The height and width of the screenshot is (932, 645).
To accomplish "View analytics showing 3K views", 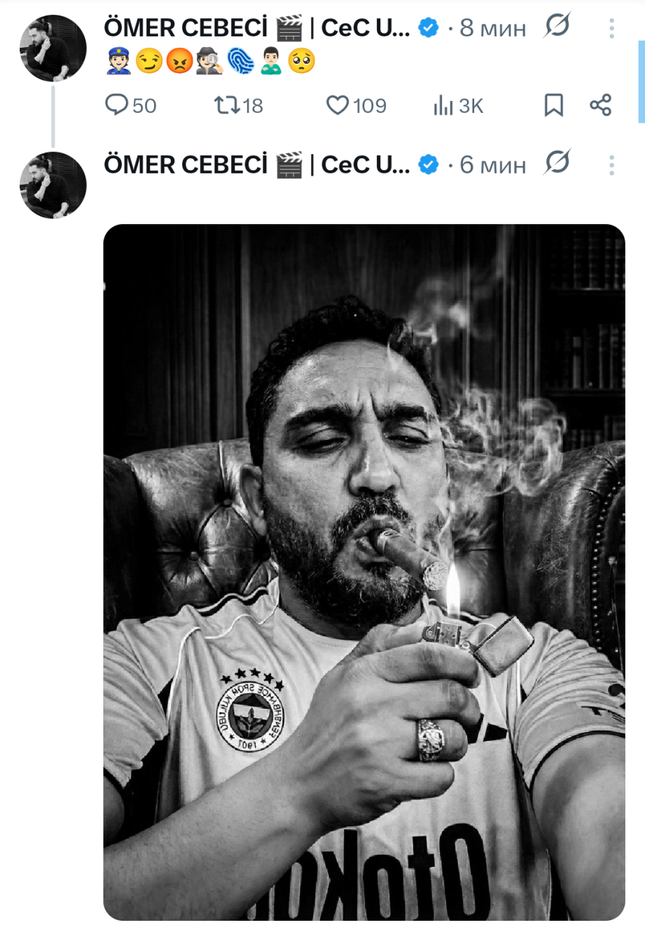I will click(x=458, y=106).
